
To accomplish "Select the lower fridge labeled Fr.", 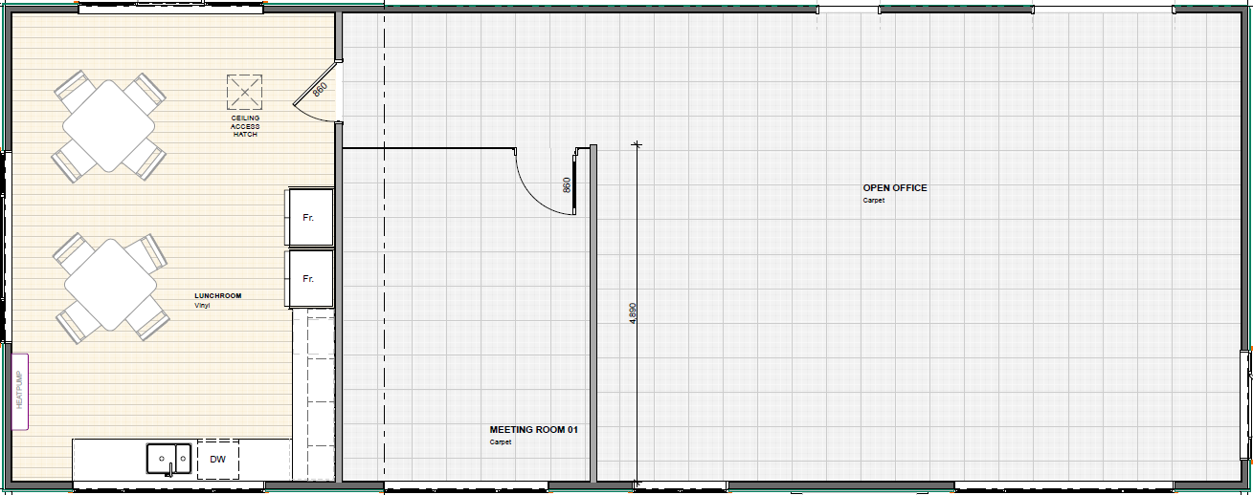I will pyautogui.click(x=309, y=278).
